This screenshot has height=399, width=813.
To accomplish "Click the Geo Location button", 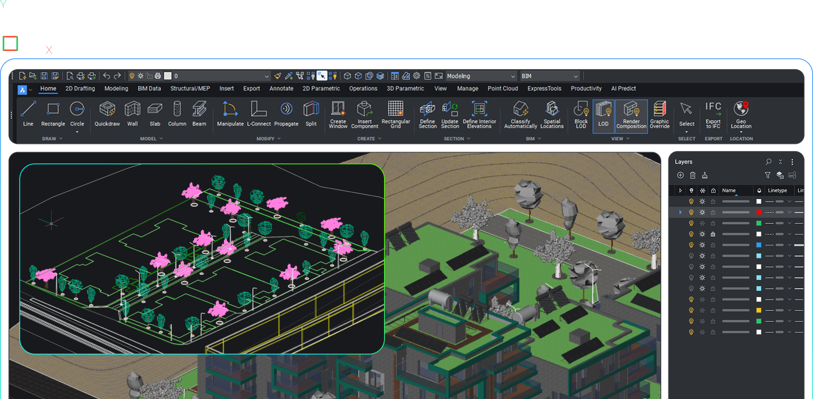I will [x=741, y=116].
